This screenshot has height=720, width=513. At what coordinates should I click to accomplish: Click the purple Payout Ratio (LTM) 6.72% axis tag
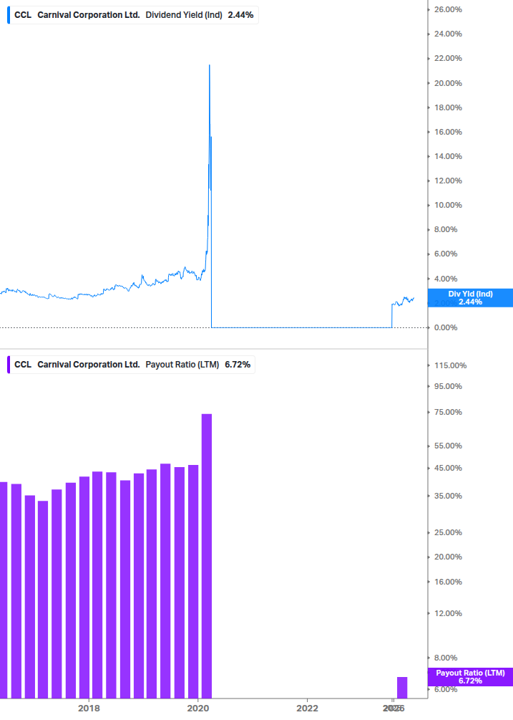470,677
